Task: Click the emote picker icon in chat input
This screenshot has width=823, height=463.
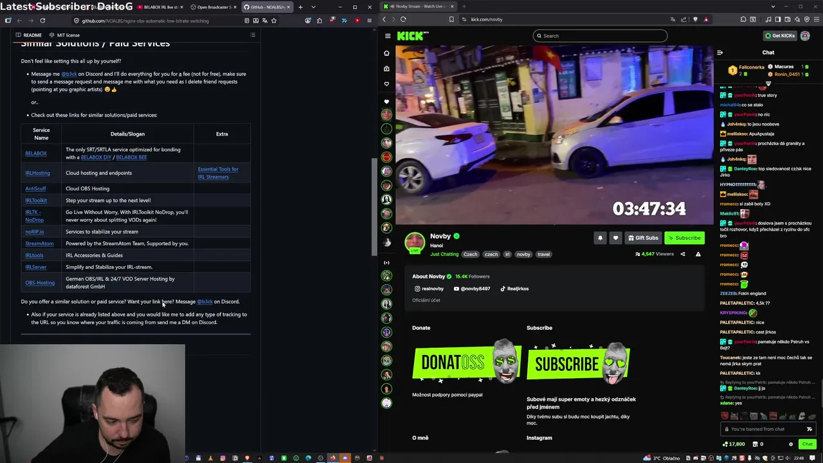Action: [x=809, y=429]
